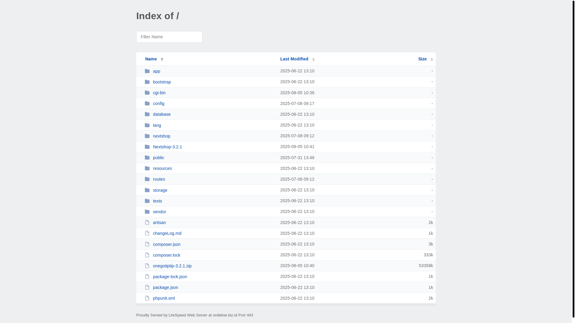
Task: Click the file icon beside composer.json
Action: coord(147,244)
